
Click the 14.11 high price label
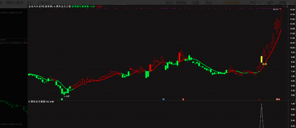pyautogui.click(x=275, y=10)
